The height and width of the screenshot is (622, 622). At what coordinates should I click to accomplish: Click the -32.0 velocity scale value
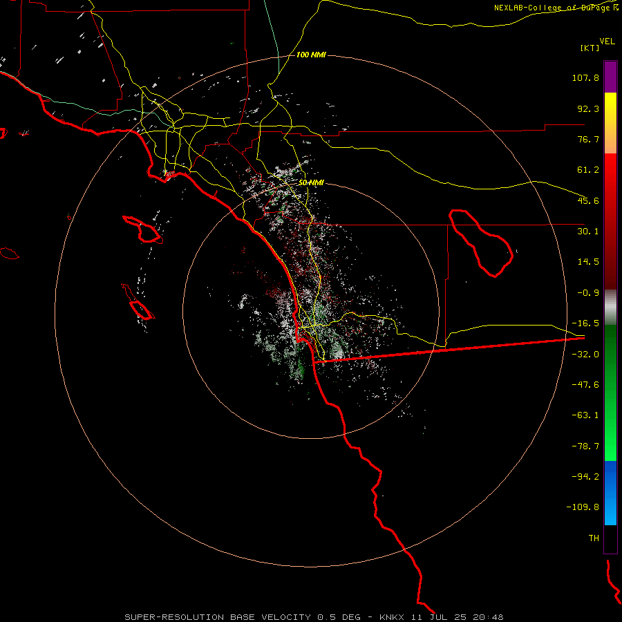(x=585, y=355)
